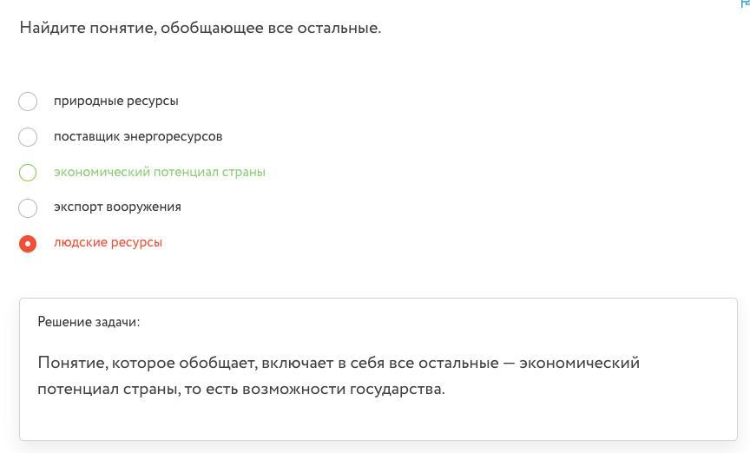Click the phrase 'экономический' in the solution text
The width and height of the screenshot is (750, 453).
coord(579,363)
